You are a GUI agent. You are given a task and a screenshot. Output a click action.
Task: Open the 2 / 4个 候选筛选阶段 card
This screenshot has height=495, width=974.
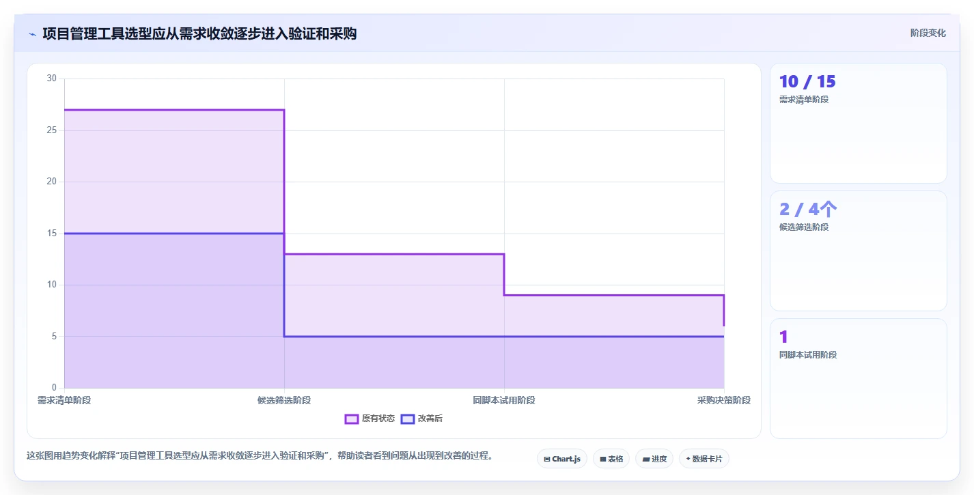click(859, 251)
